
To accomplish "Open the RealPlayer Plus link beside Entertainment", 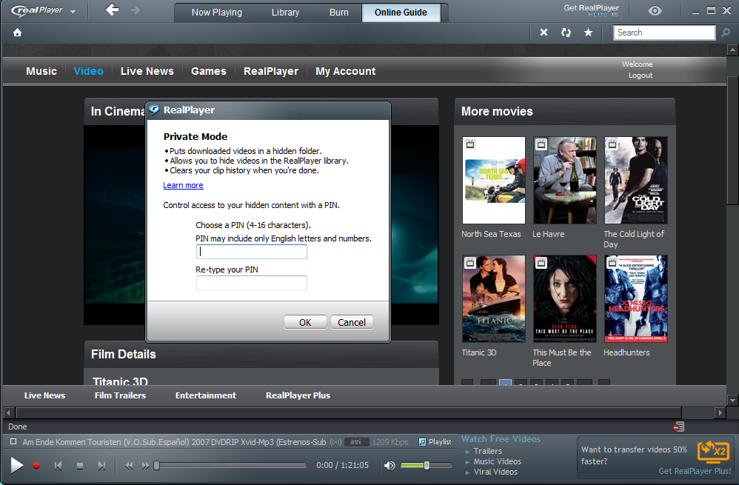I will pyautogui.click(x=298, y=395).
